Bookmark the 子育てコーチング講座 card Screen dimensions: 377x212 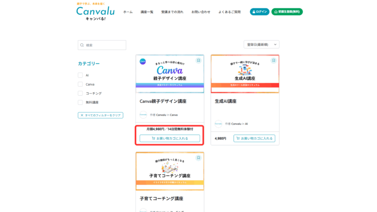click(x=199, y=158)
